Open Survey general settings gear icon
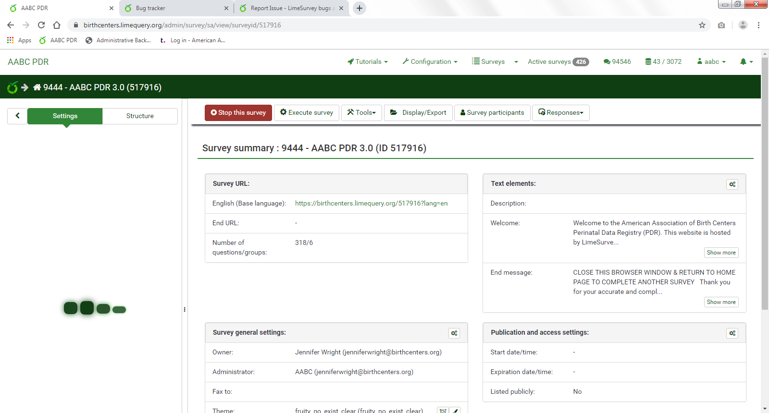The height and width of the screenshot is (413, 769). [x=454, y=333]
